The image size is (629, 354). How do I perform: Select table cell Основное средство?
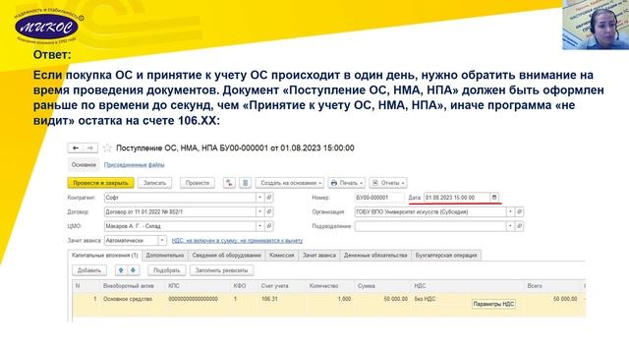coord(128,299)
